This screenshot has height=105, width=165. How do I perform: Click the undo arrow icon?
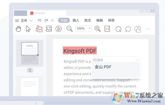pyautogui.click(x=39, y=21)
